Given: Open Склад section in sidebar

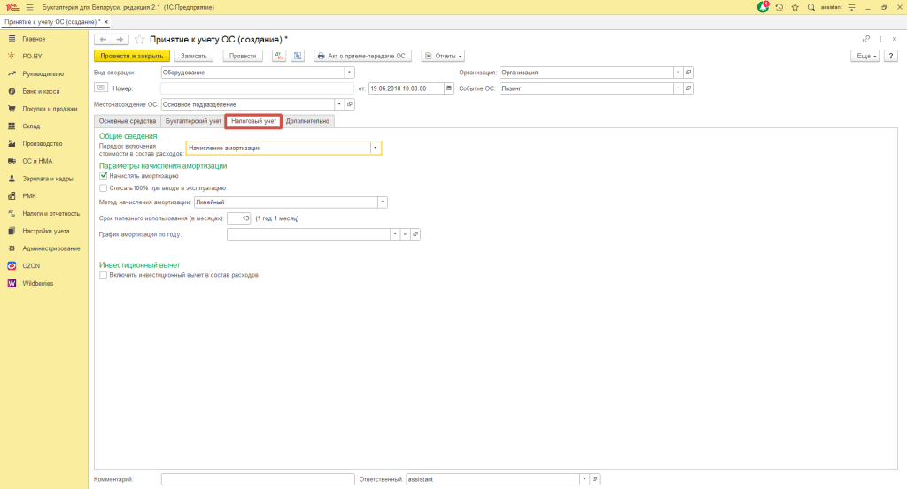Looking at the screenshot, I should coord(31,126).
